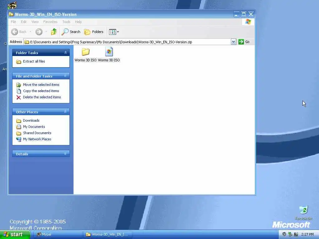This screenshot has height=239, width=319.
Task: Expand the Details panel
Action: click(65, 154)
